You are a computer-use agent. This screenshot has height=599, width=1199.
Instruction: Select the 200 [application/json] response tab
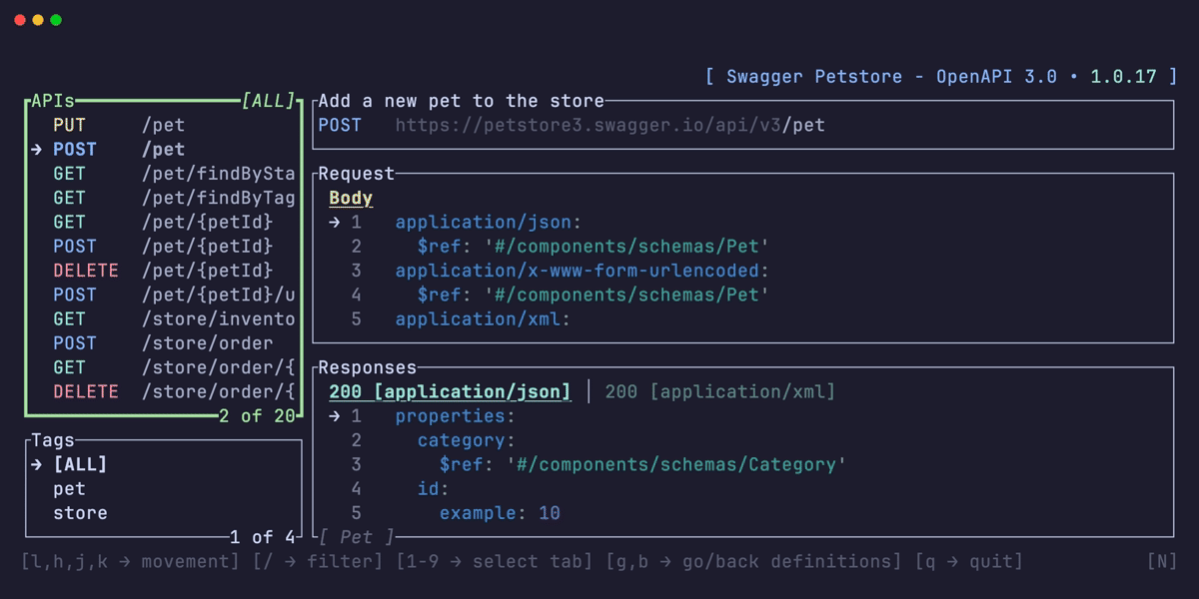(x=450, y=392)
